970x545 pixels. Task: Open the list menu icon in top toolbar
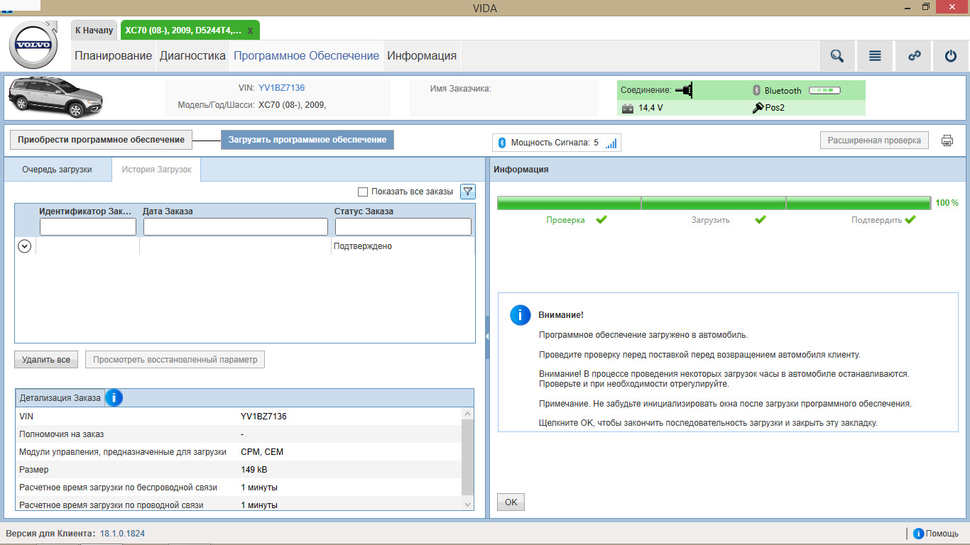(x=875, y=56)
